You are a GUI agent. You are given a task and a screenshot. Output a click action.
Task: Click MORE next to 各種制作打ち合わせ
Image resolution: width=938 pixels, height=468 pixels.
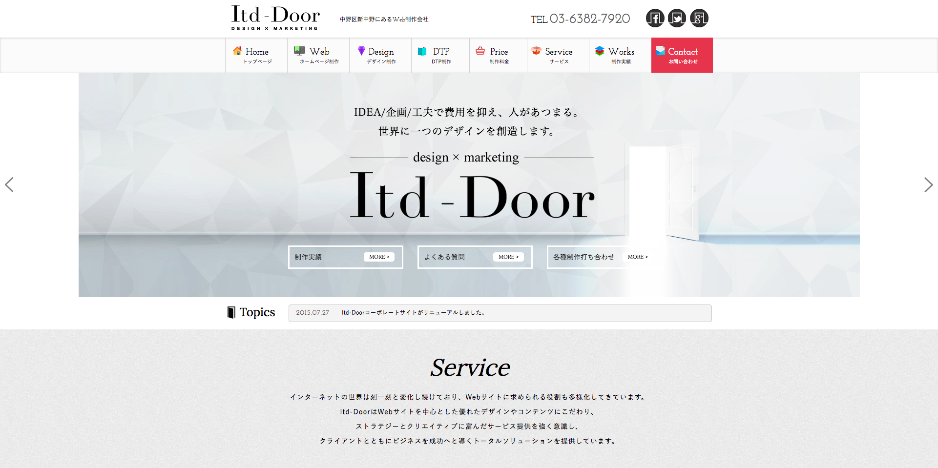pos(638,257)
